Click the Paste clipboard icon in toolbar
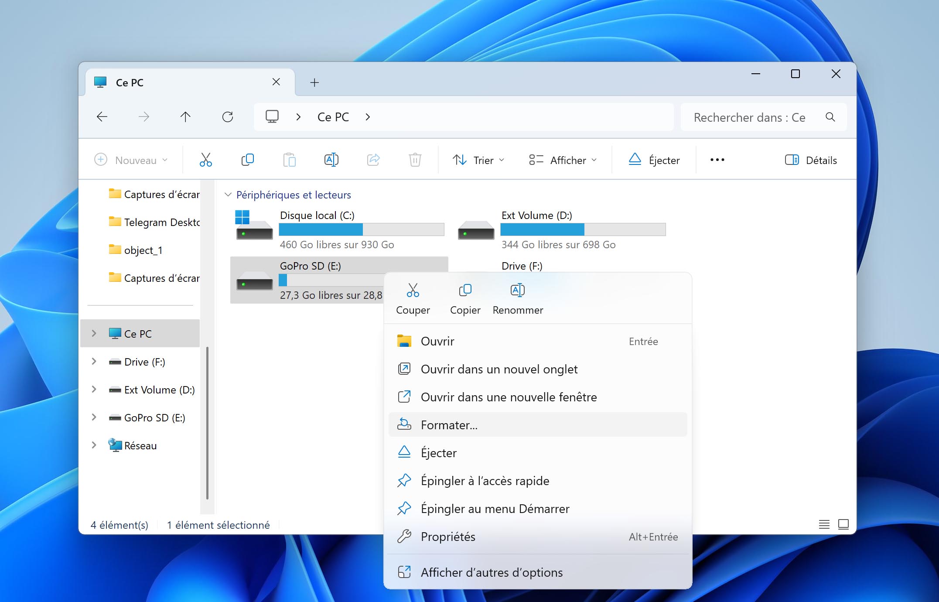 [289, 160]
